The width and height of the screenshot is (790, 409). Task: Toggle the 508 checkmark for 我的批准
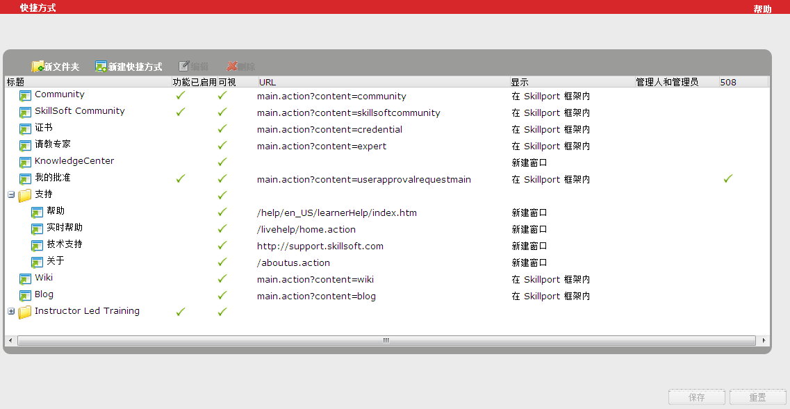[727, 178]
